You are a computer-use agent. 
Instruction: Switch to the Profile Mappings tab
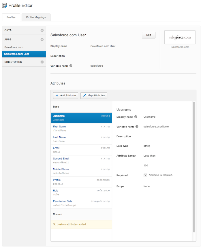point(36,17)
